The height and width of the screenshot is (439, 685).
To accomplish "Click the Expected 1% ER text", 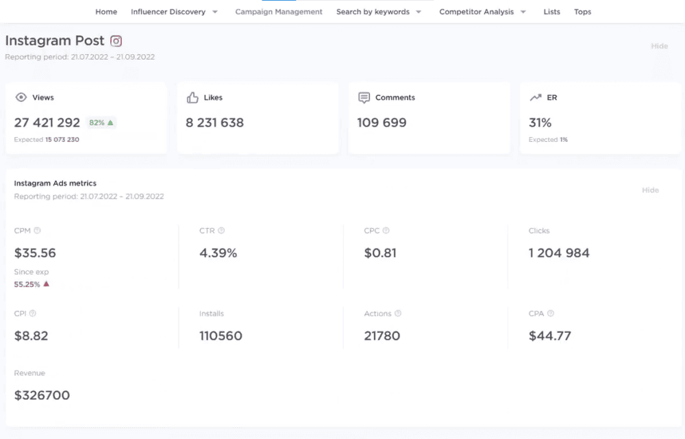I will tap(548, 140).
